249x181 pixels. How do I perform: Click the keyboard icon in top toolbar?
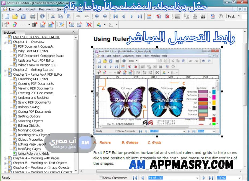(177, 16)
